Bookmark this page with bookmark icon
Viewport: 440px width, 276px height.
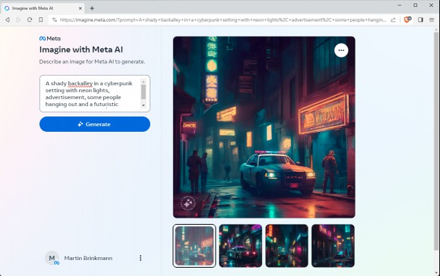tap(41, 19)
